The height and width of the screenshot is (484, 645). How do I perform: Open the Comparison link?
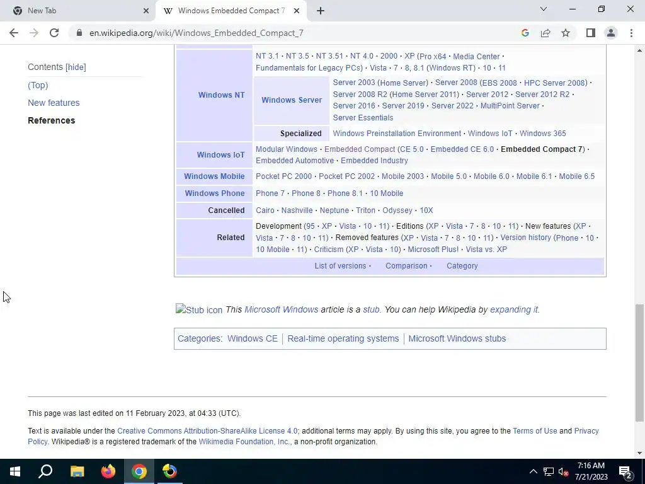pos(406,266)
